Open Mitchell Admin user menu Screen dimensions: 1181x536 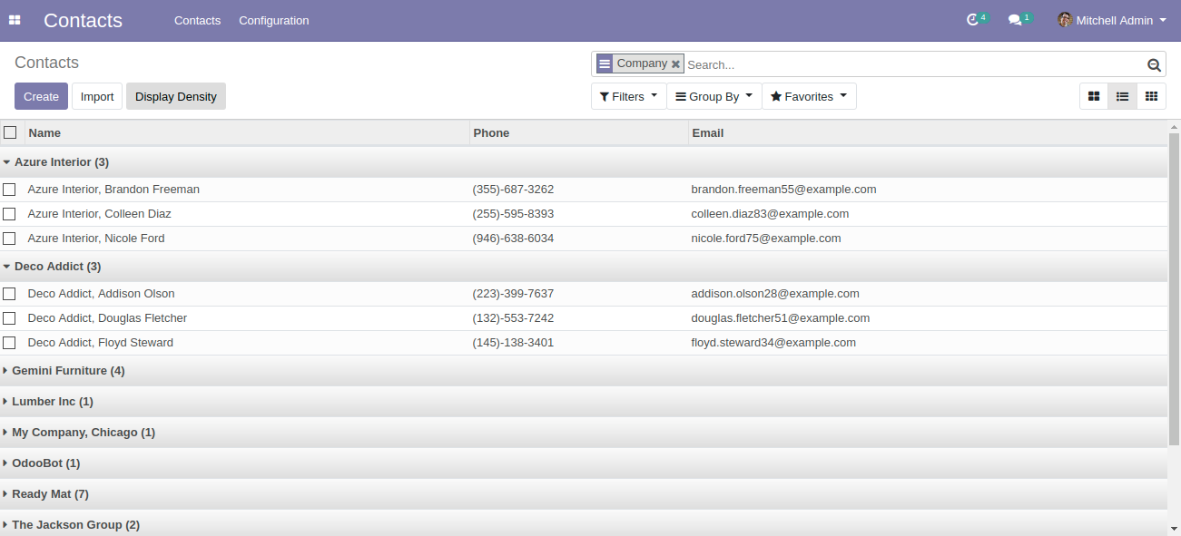point(1112,20)
